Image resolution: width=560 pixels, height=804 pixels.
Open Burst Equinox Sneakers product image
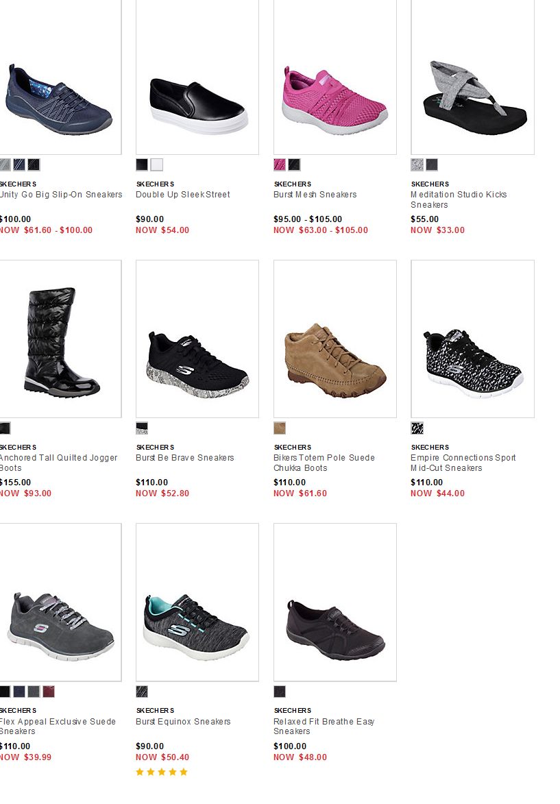pyautogui.click(x=197, y=602)
